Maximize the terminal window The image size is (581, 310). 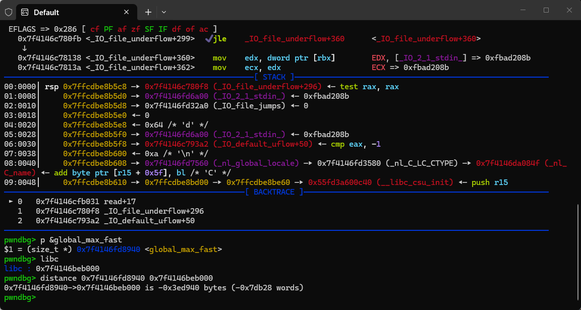click(546, 11)
